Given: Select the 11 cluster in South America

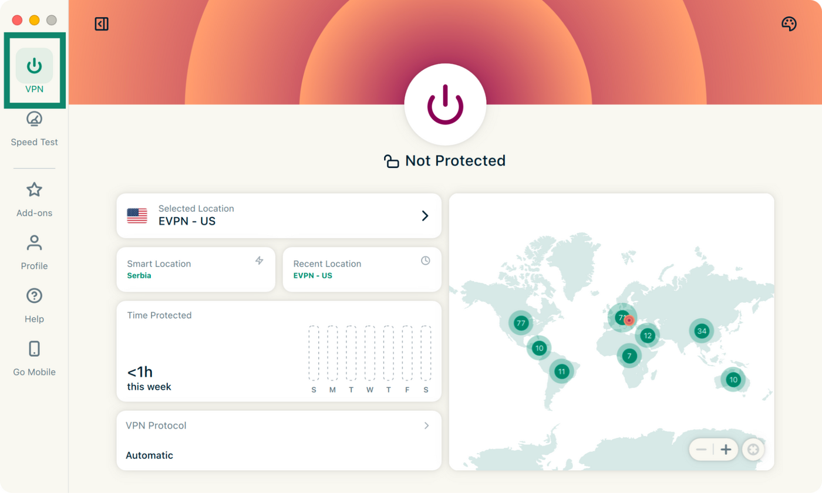Looking at the screenshot, I should pyautogui.click(x=561, y=371).
